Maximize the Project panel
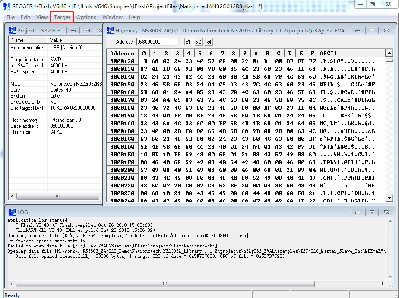Image resolution: width=399 pixels, height=298 pixels. 87,31
